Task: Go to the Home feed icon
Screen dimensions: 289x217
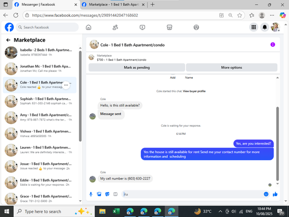Action: coord(88,27)
